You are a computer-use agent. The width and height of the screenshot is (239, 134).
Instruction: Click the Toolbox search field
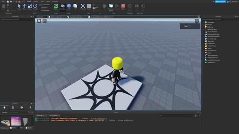[19, 112]
